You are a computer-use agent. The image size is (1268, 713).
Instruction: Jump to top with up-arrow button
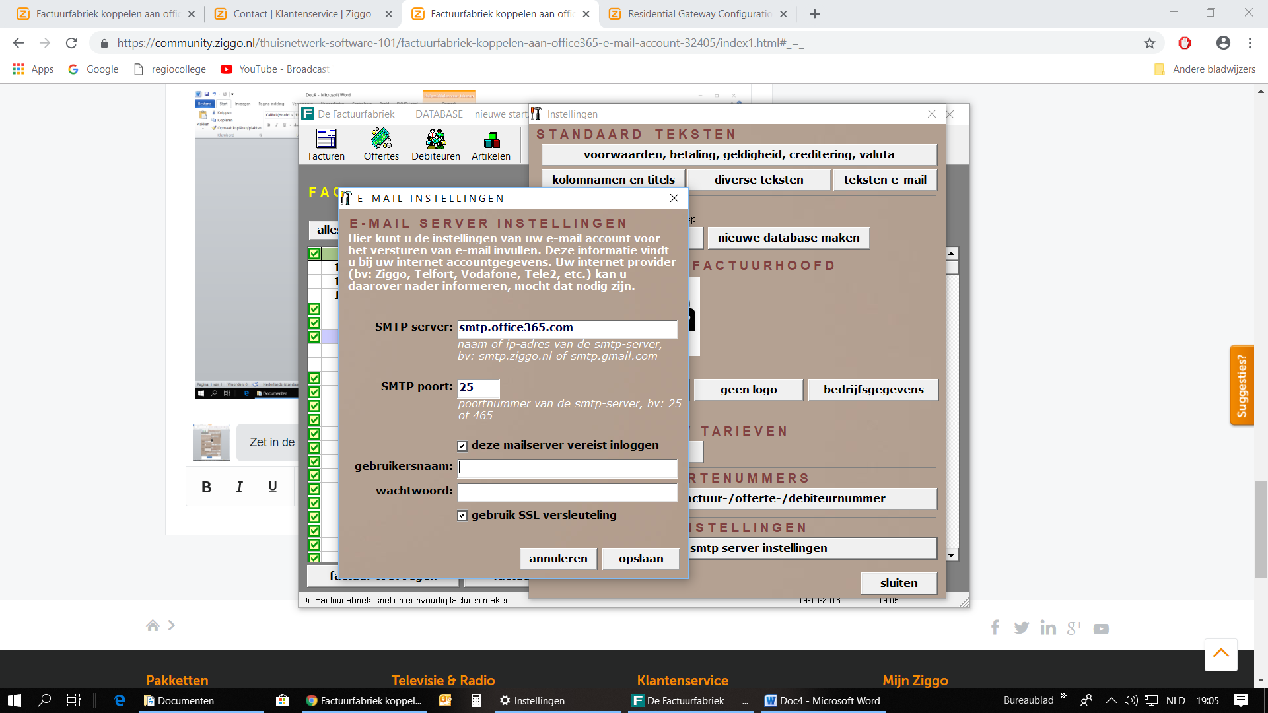pyautogui.click(x=1221, y=654)
